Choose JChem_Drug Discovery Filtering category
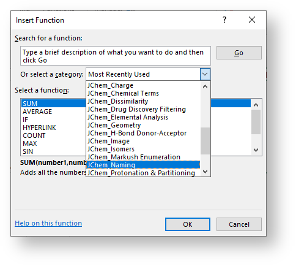This screenshot has height=266, width=296. (143, 109)
